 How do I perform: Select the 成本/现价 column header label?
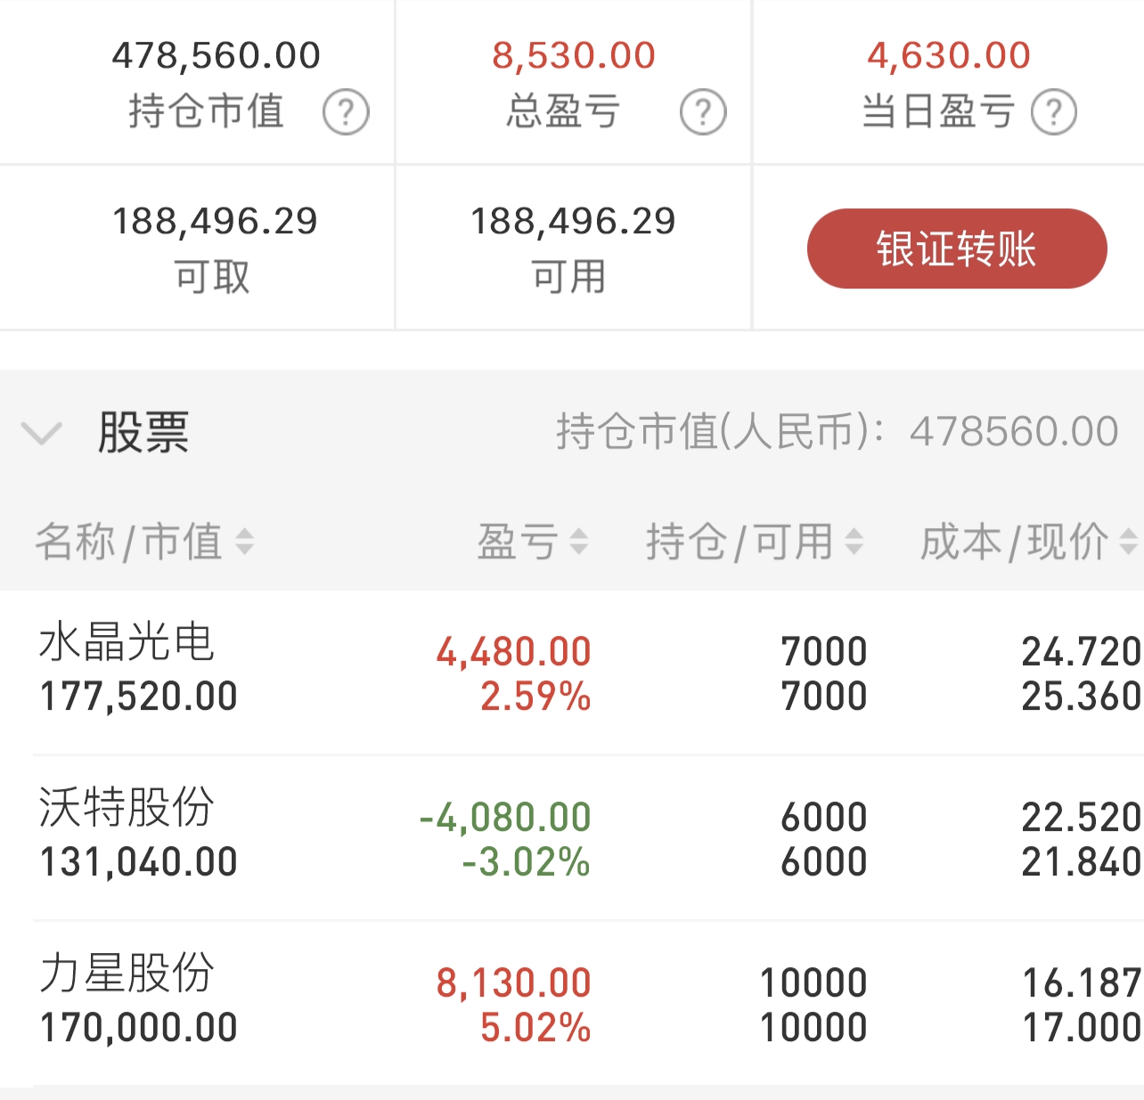point(1014,541)
